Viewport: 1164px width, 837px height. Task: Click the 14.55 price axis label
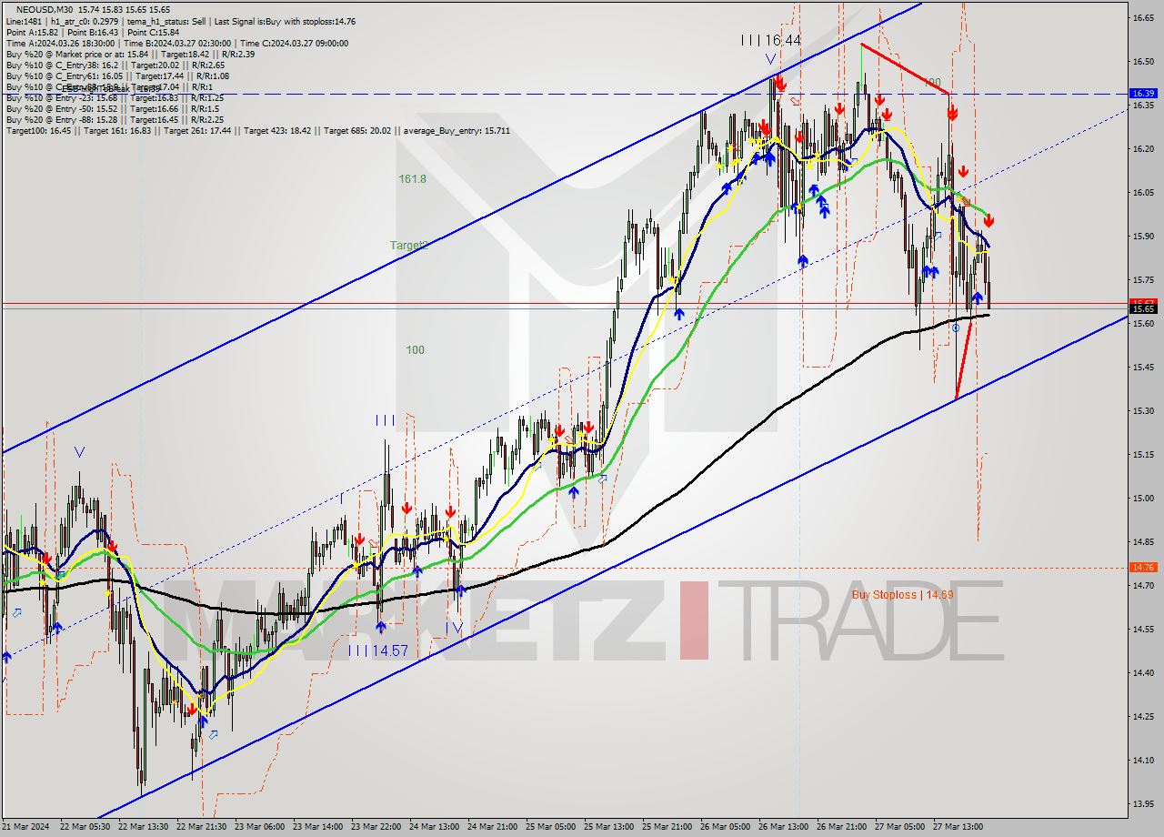click(1142, 629)
